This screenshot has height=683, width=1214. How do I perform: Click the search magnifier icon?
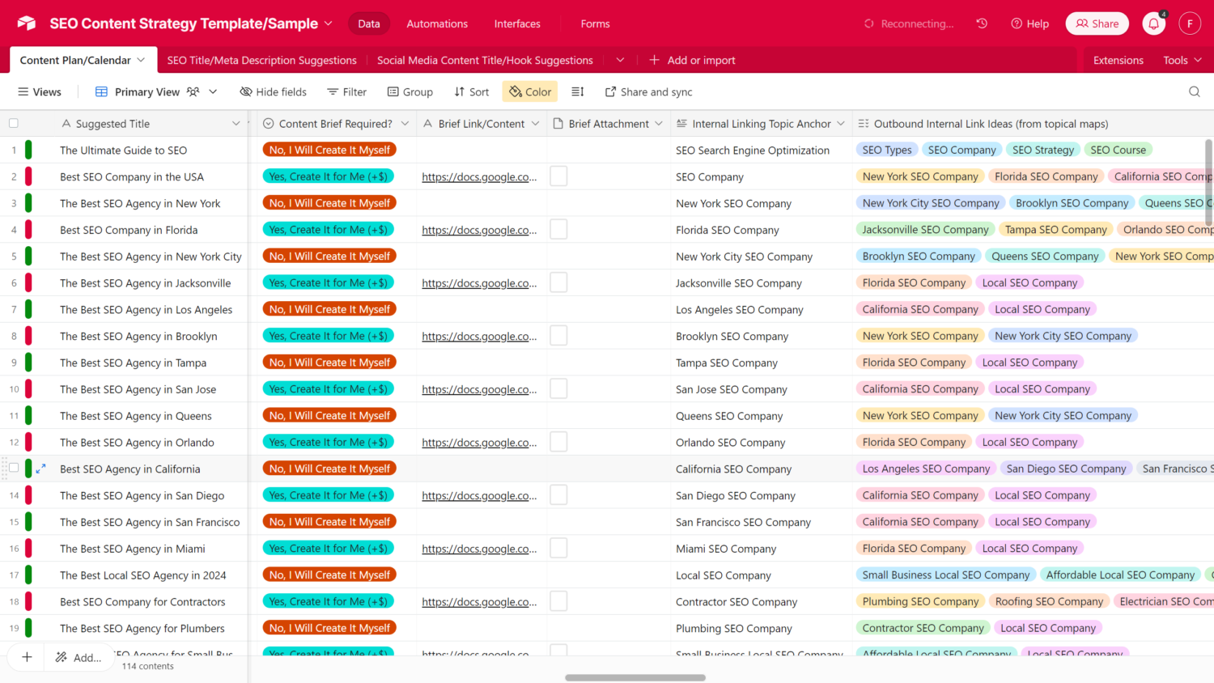pos(1194,91)
